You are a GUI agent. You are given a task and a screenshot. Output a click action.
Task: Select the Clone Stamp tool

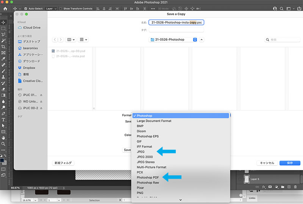point(3,77)
